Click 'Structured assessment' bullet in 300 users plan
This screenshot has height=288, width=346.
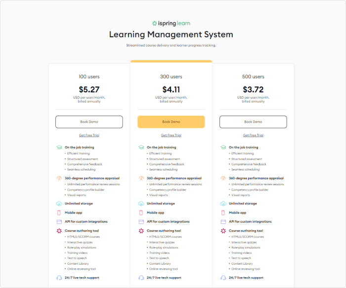[x=165, y=159]
